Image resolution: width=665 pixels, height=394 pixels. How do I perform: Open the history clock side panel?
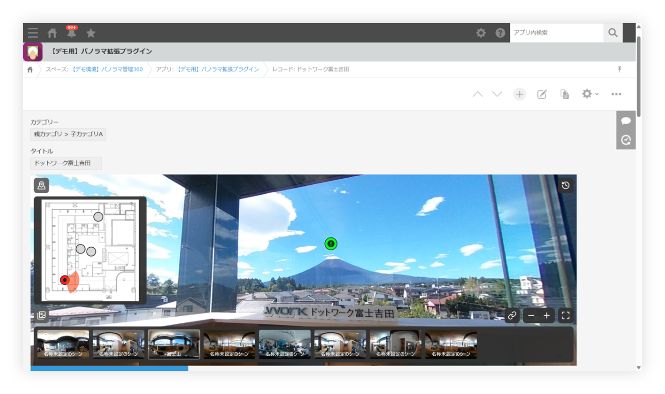pos(626,140)
